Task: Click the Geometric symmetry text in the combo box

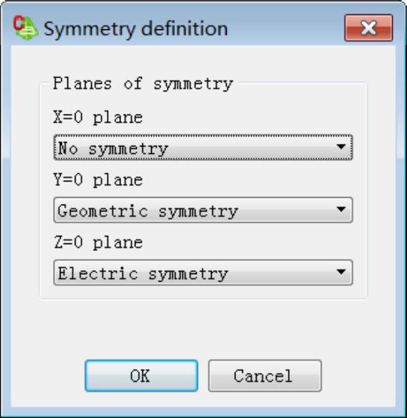Action: (x=148, y=211)
